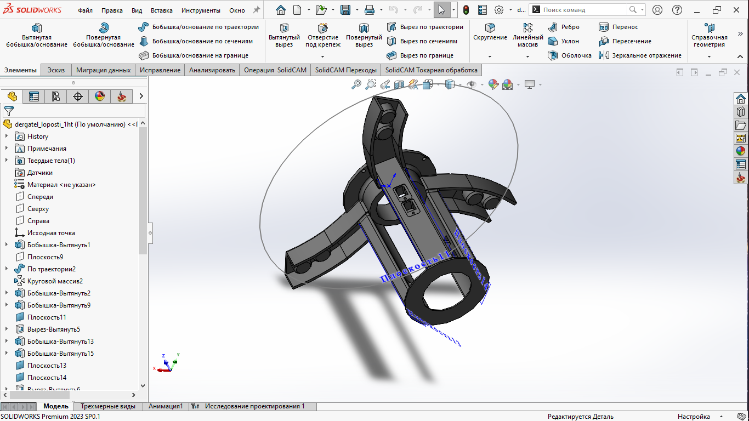The width and height of the screenshot is (749, 421).
Task: Expand the Твердые тела(1) node
Action: (x=7, y=161)
